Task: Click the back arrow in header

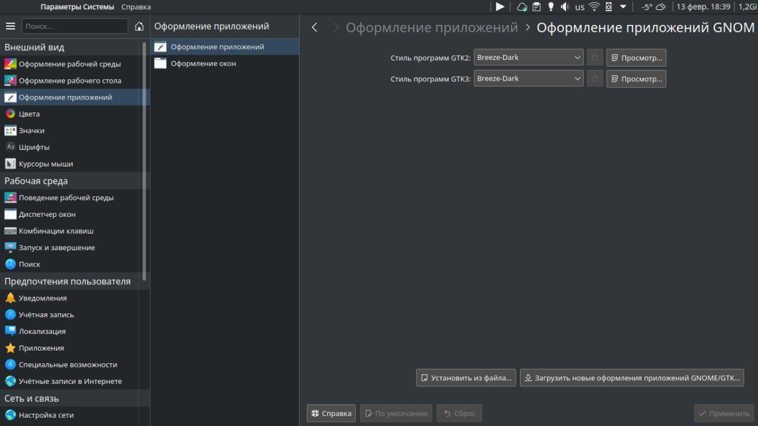Action: coord(314,27)
